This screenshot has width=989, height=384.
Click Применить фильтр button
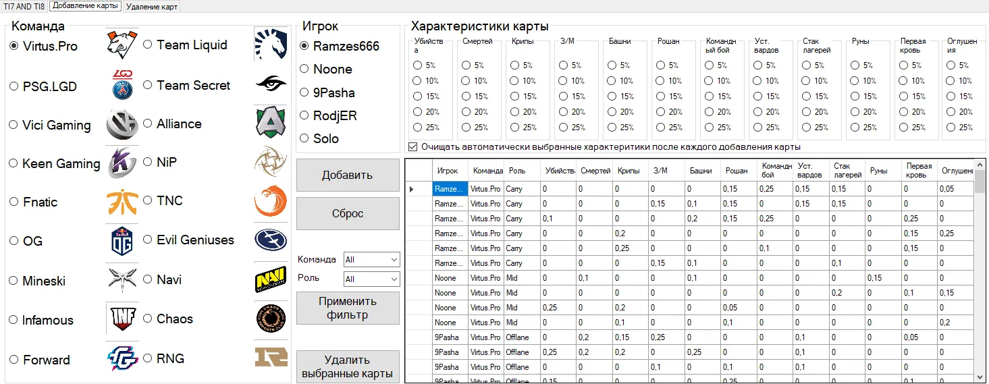coord(348,308)
